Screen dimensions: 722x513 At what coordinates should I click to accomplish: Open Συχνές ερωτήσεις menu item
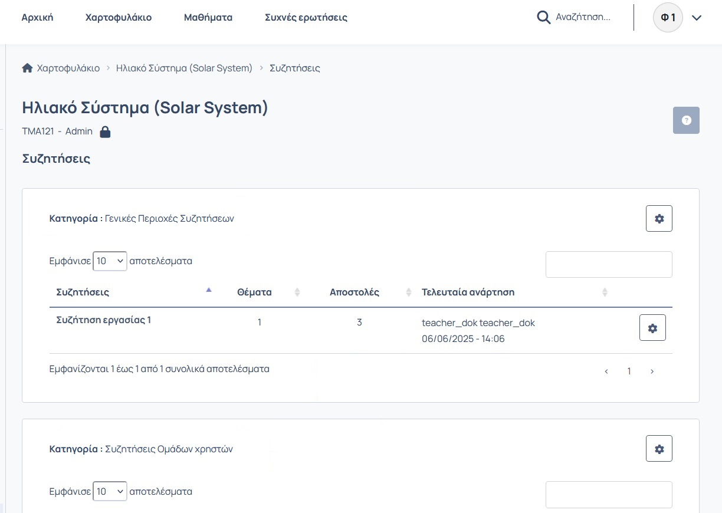point(306,18)
